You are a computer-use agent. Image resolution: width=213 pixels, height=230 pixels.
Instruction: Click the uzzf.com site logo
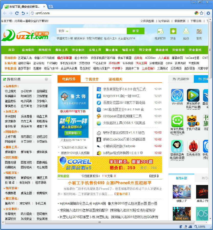[25, 35]
